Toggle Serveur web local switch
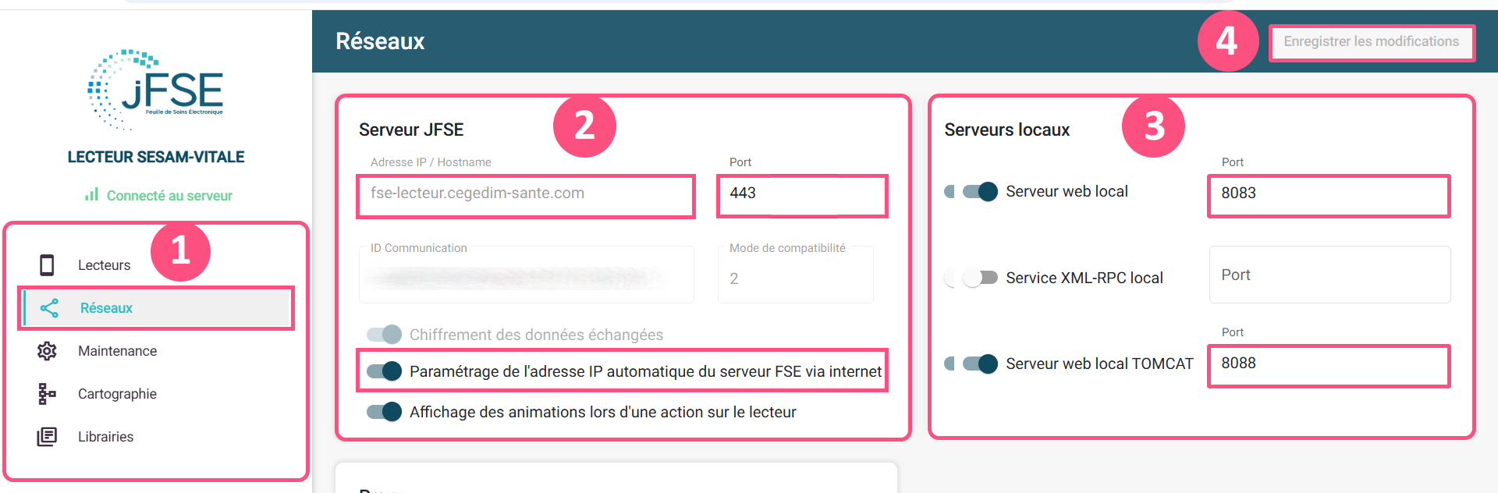The height and width of the screenshot is (493, 1498). tap(979, 192)
